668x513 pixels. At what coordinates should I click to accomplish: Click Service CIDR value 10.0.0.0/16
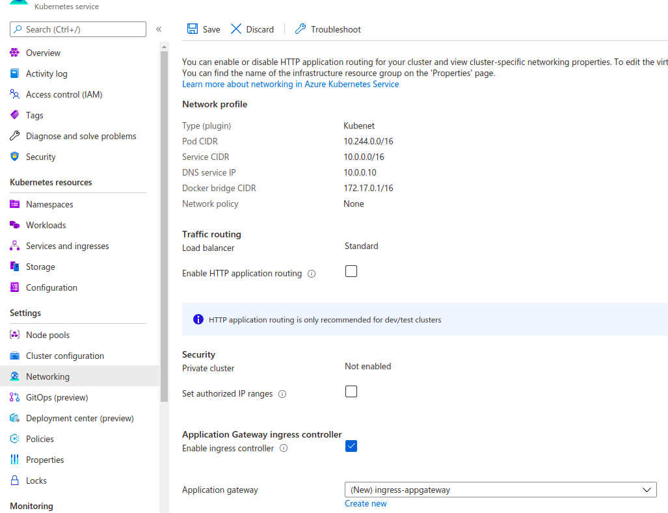click(x=364, y=157)
